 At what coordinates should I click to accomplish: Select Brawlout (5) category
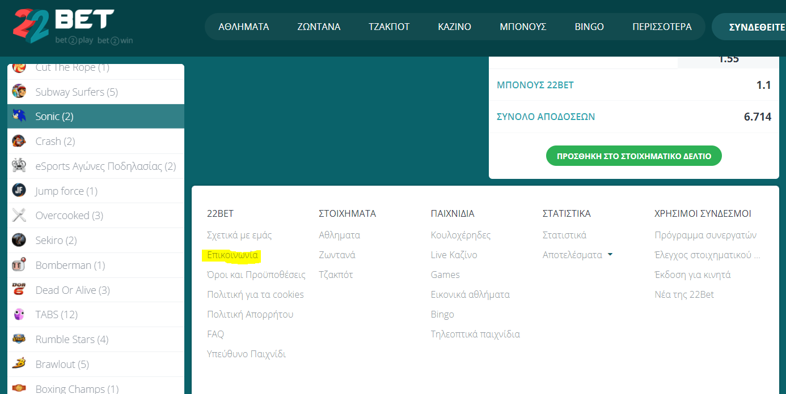96,364
